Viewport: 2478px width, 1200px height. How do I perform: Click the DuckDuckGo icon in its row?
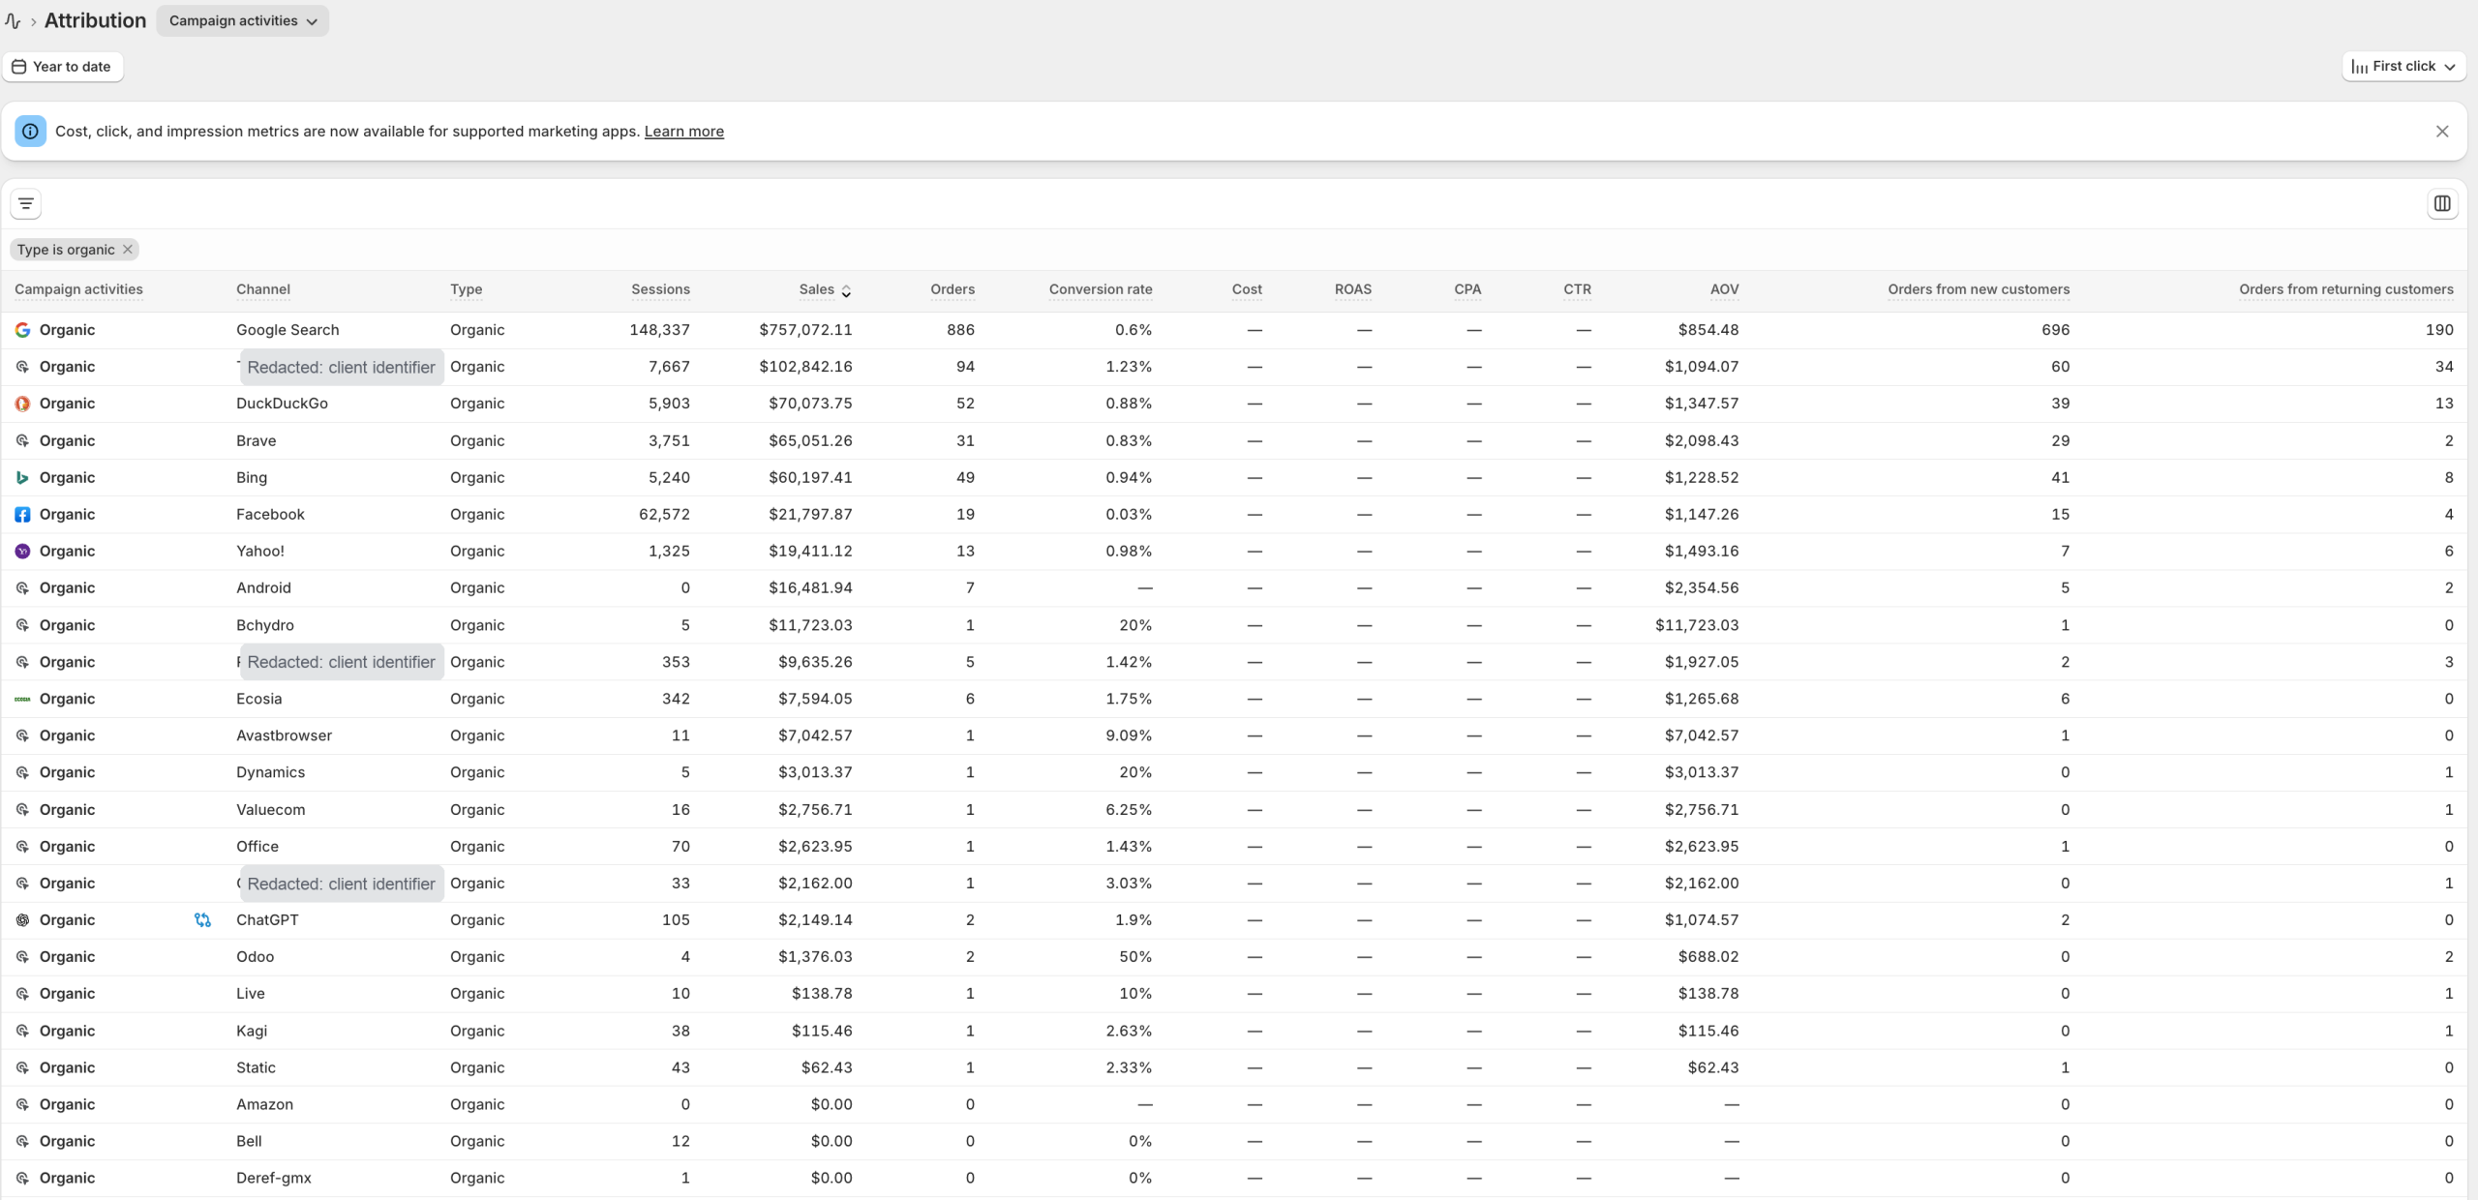(x=22, y=404)
